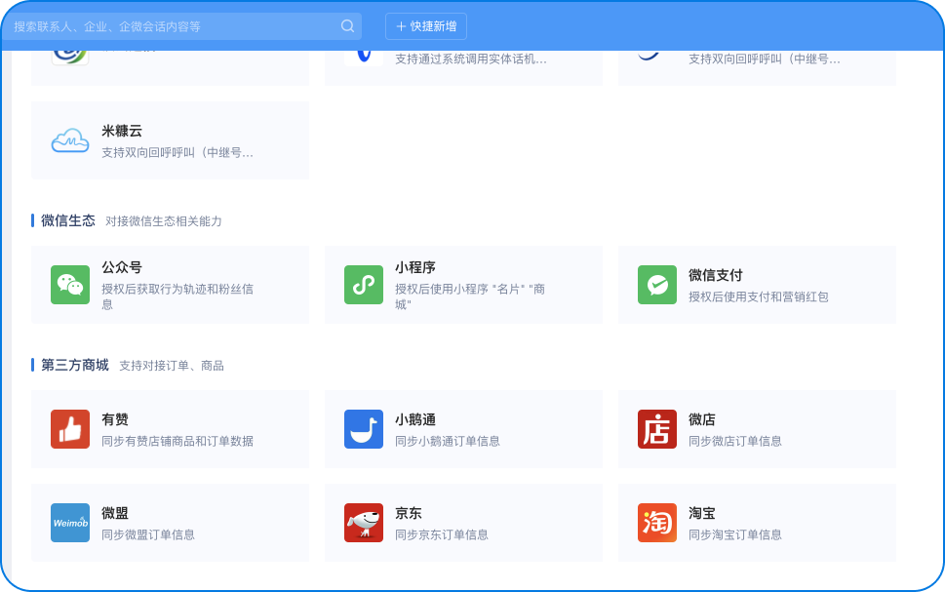This screenshot has width=945, height=592.
Task: Open the 小鹅通 integration title
Action: [415, 419]
